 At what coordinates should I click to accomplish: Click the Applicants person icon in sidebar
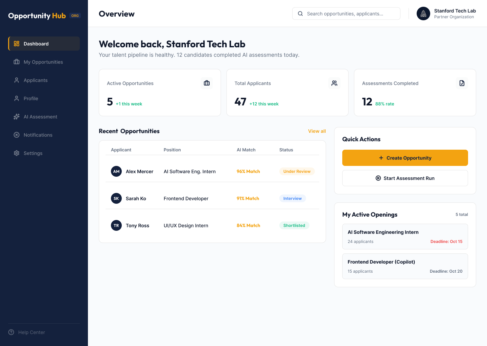pyautogui.click(x=17, y=80)
